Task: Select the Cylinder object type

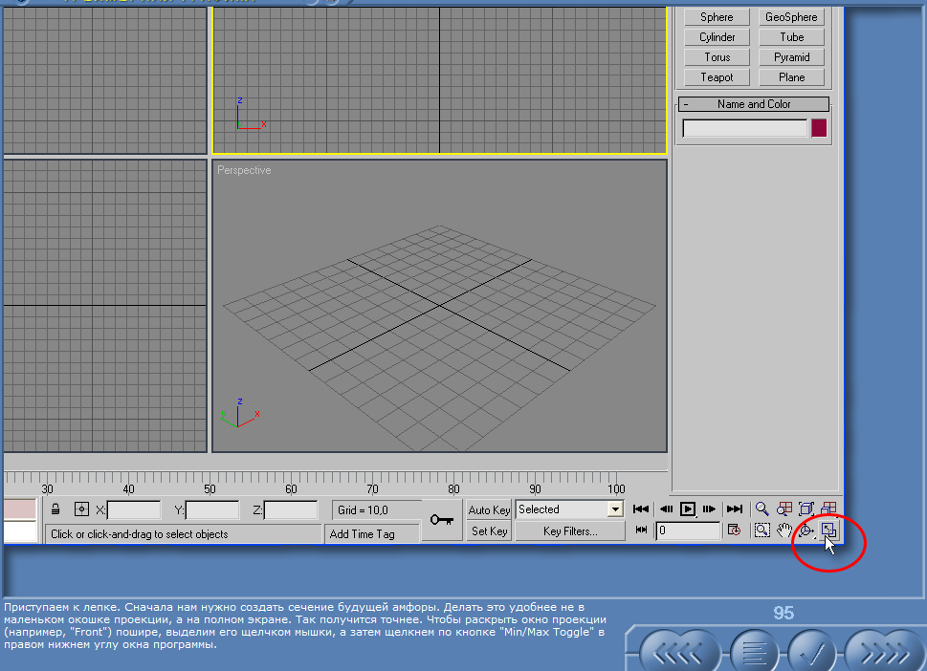Action: pyautogui.click(x=717, y=37)
